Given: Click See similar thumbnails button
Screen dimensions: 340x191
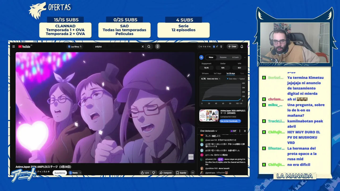Looking at the screenshot, I should 230,121.
